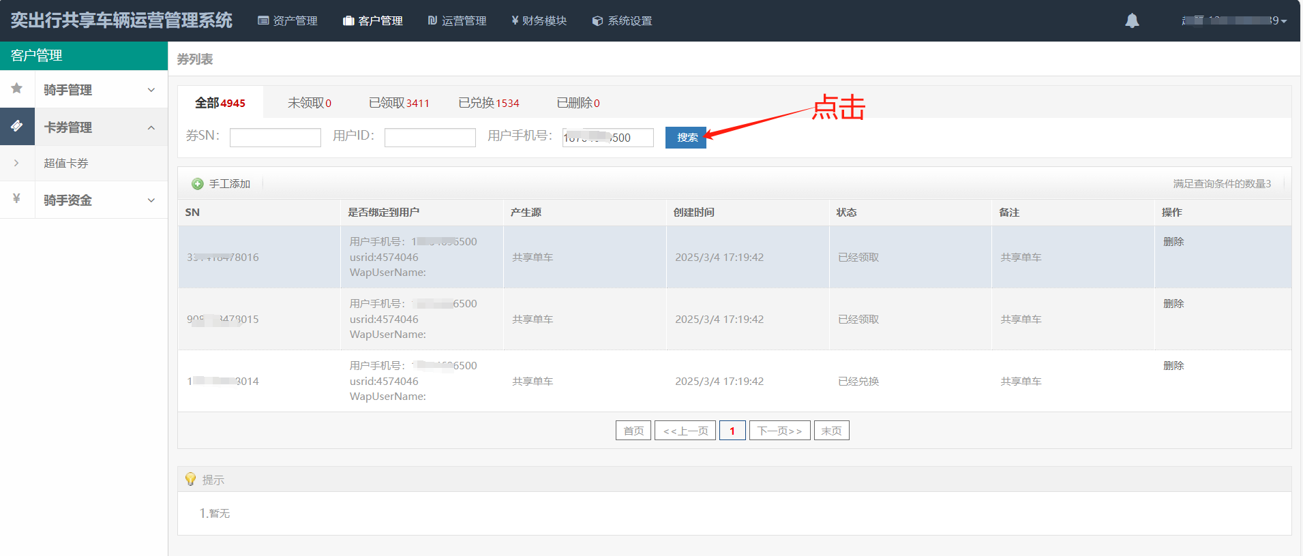Click the 客户管理 sidebar header

pyautogui.click(x=84, y=56)
